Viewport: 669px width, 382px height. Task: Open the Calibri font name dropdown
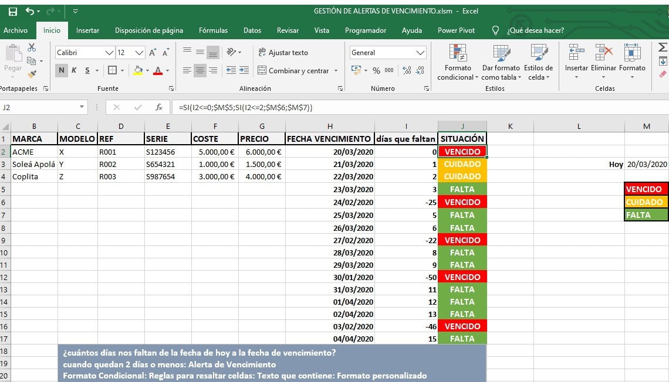(x=109, y=53)
